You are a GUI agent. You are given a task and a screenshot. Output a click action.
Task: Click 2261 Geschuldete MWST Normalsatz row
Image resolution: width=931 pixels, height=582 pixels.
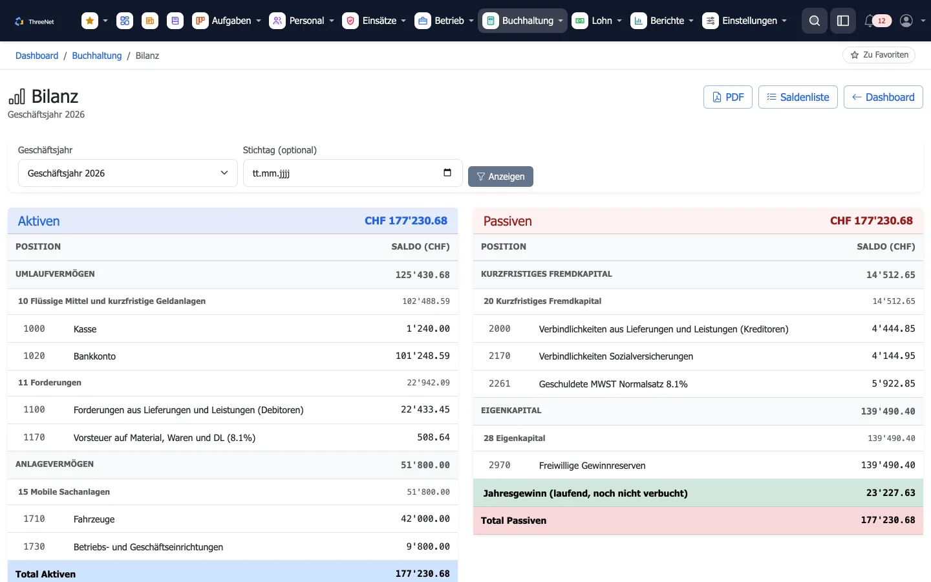coord(698,383)
